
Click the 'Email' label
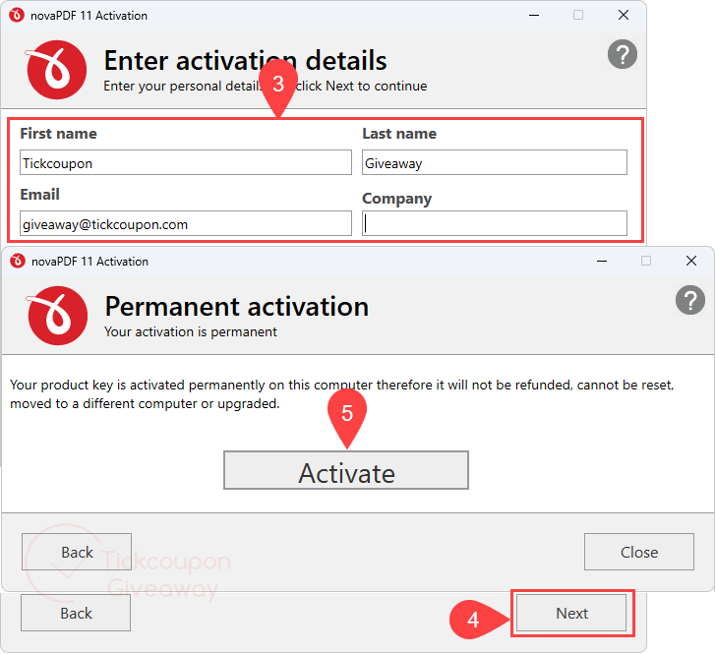(x=39, y=195)
